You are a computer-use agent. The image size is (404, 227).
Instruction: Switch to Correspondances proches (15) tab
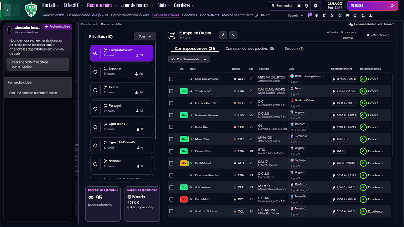click(250, 48)
